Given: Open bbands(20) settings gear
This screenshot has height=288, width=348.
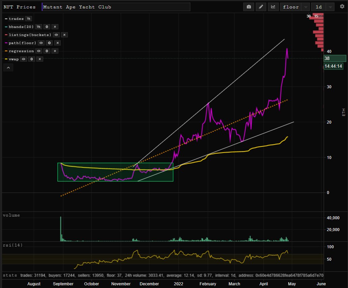Looking at the screenshot, I should pyautogui.click(x=47, y=27).
